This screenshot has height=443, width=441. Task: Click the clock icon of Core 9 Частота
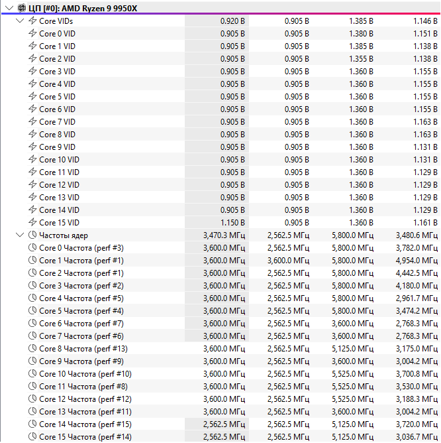[x=32, y=361]
